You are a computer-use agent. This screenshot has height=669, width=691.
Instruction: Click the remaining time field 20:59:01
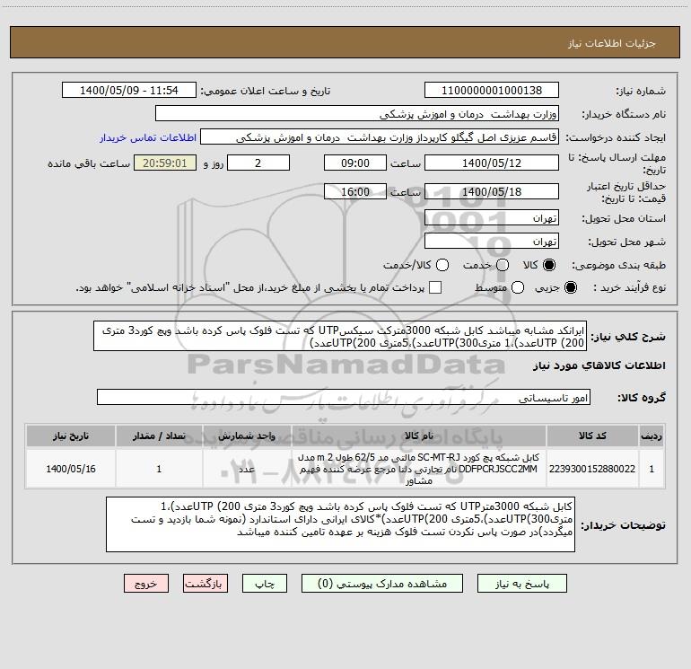165,163
